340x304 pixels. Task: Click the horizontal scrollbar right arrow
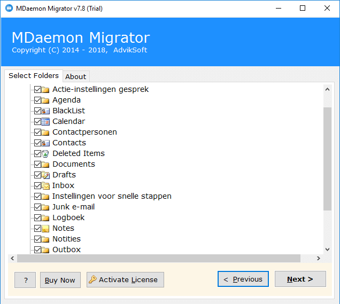pyautogui.click(x=318, y=258)
